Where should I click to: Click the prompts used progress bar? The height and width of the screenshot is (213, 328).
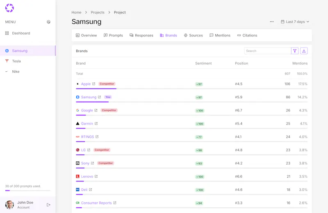coord(27,190)
